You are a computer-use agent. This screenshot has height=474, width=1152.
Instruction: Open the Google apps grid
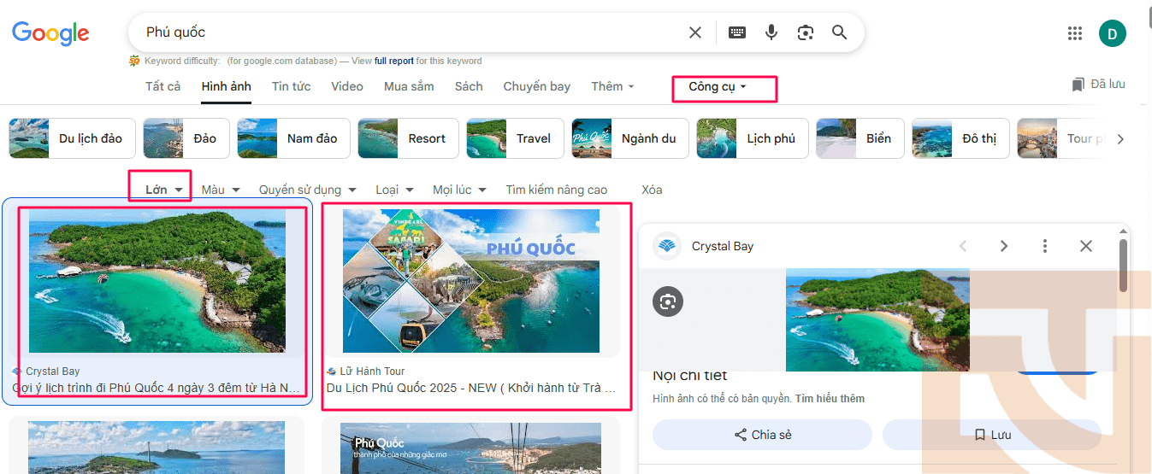pos(1075,33)
